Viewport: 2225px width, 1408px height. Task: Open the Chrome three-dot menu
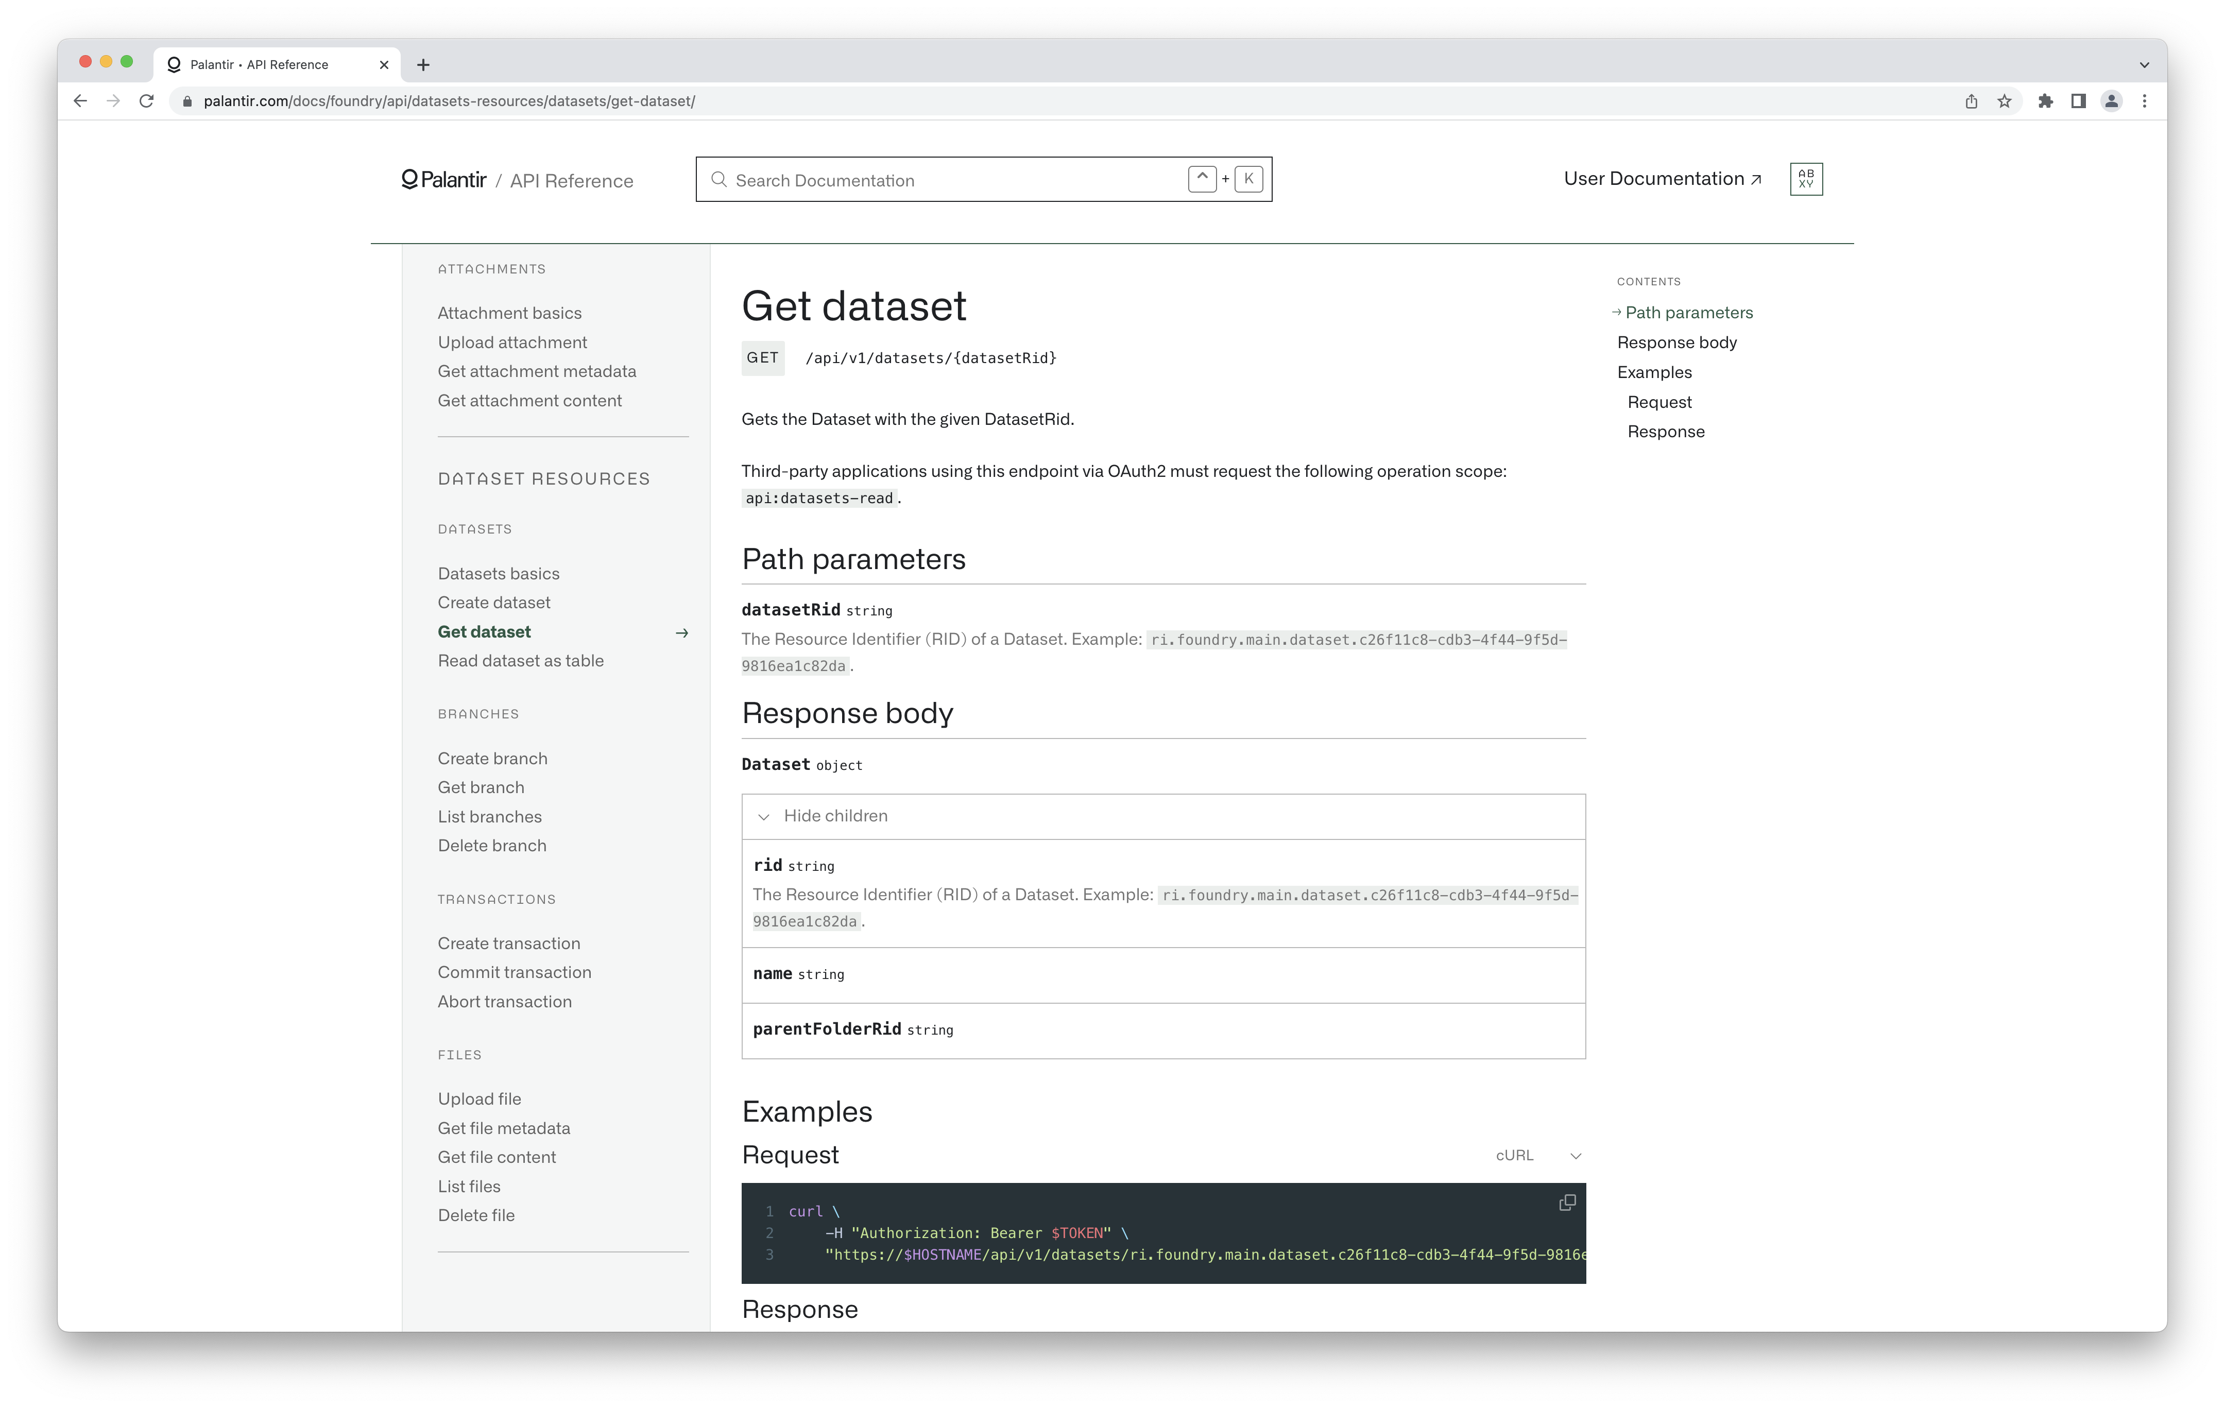tap(2145, 101)
